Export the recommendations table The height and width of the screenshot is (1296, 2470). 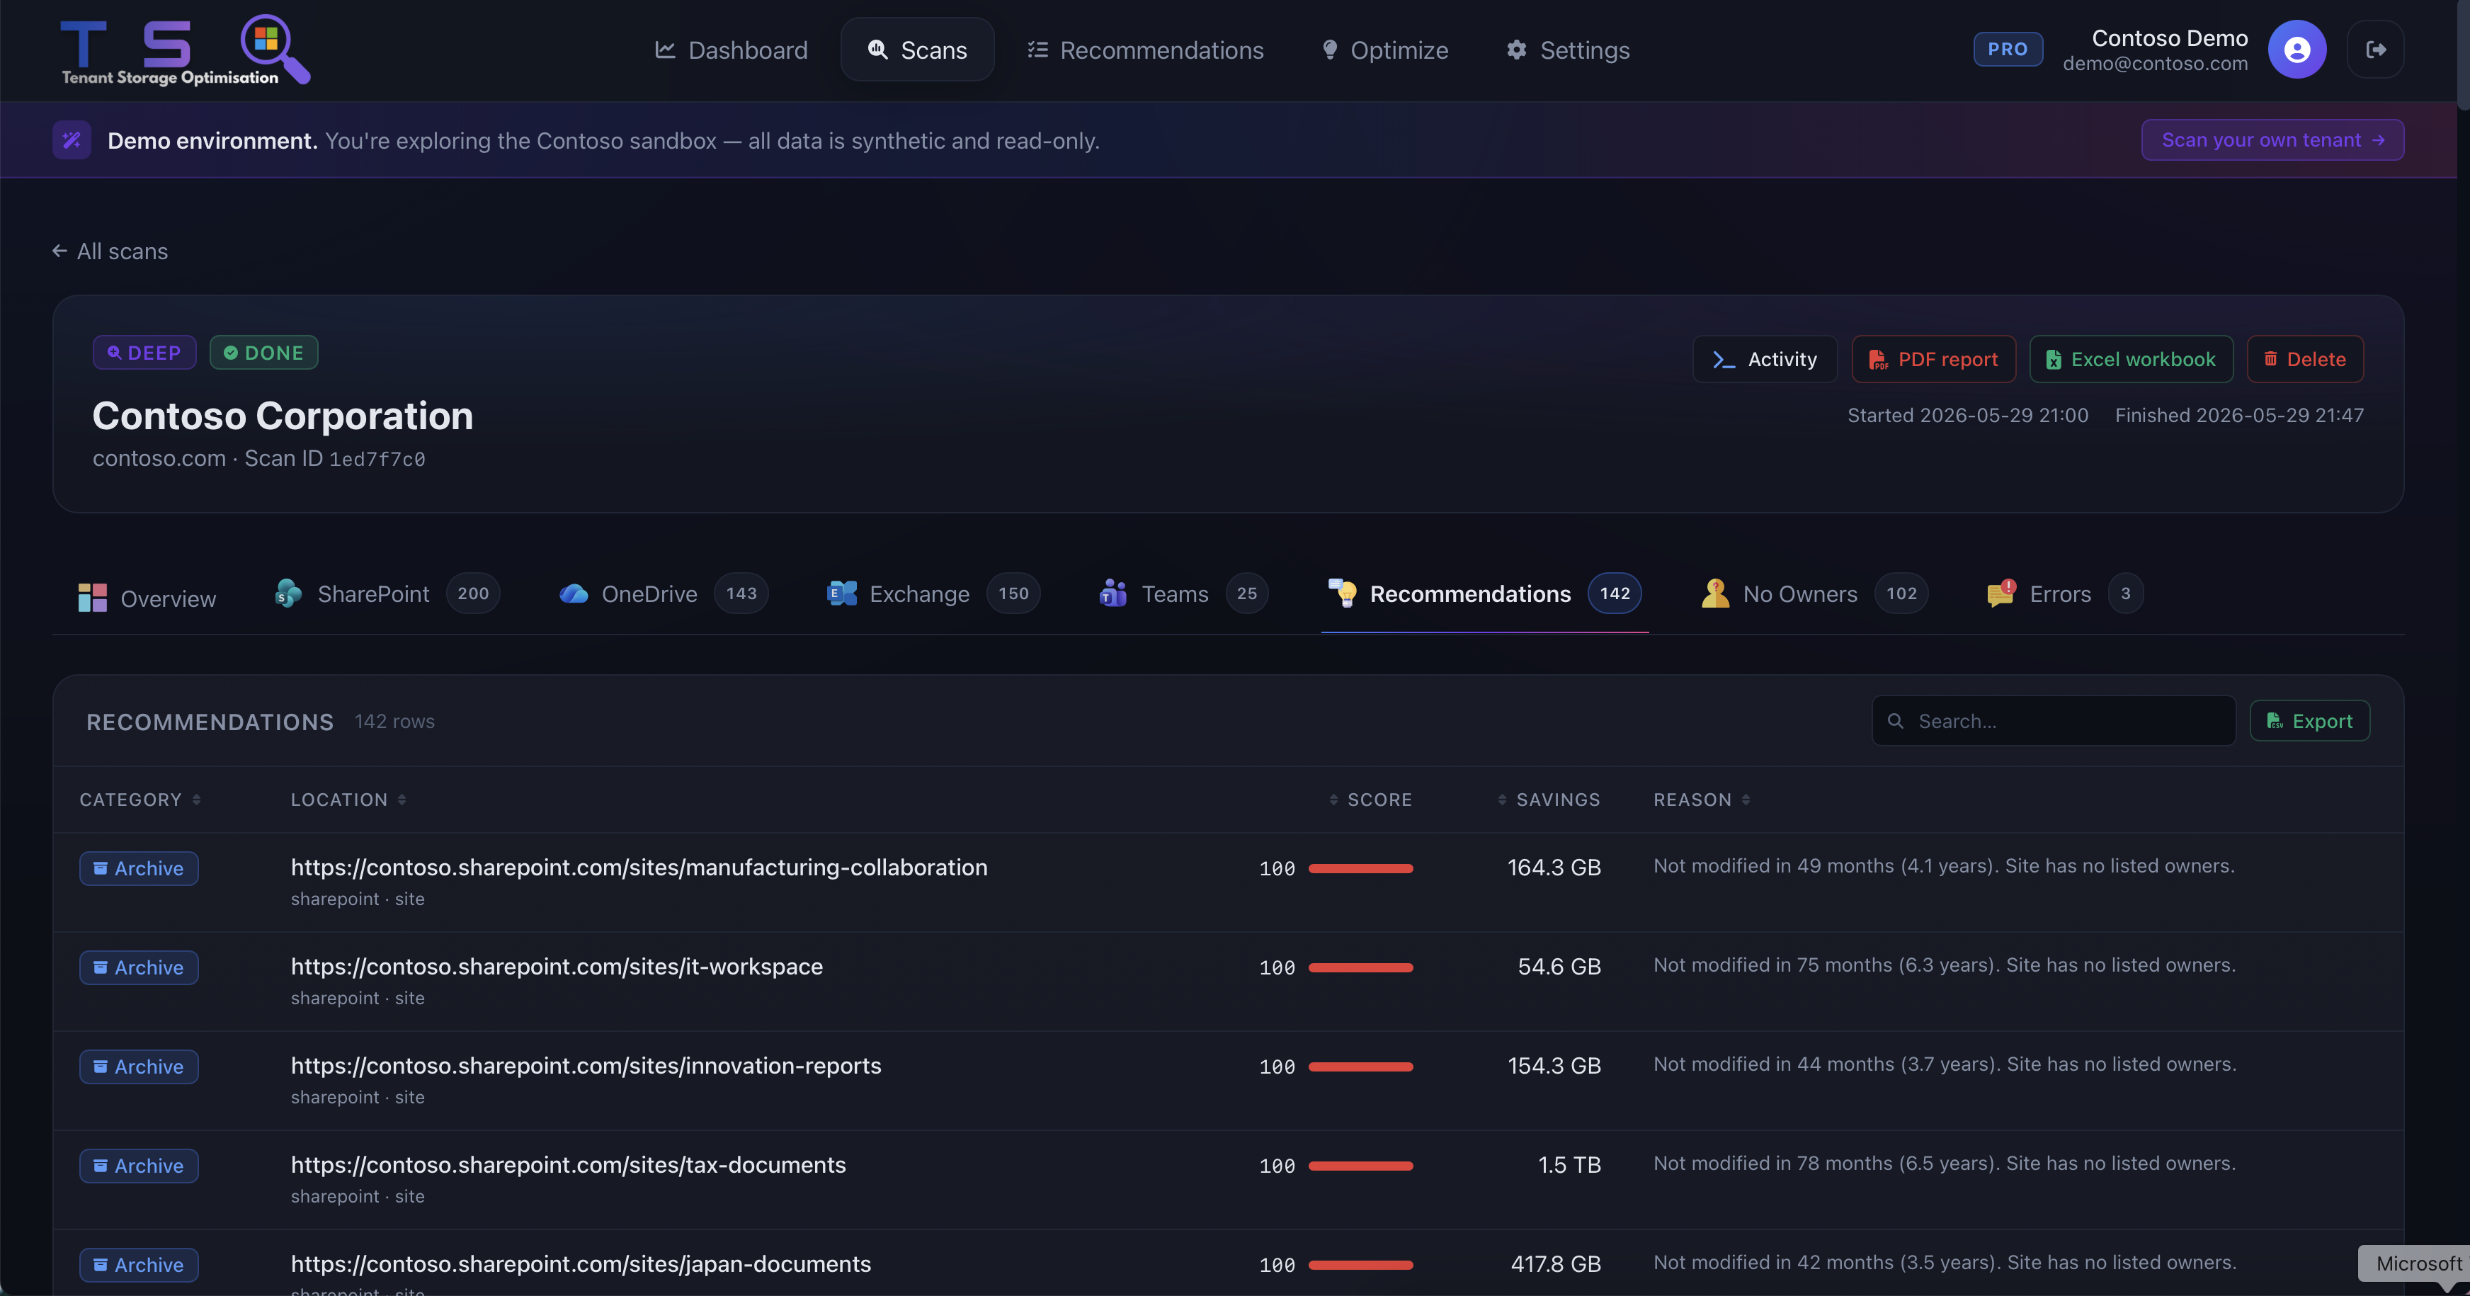click(x=2309, y=721)
